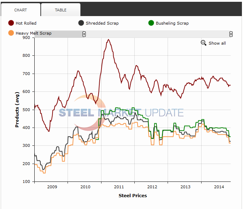Screen dimensions: 243x209
Task: Click the Hot Rolled line peak in 2011
Action: tap(109, 40)
